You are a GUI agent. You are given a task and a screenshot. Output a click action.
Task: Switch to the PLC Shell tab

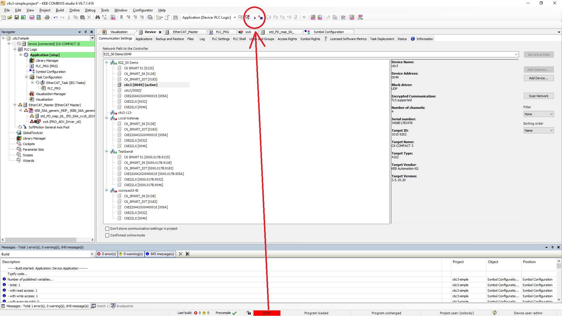coord(239,39)
